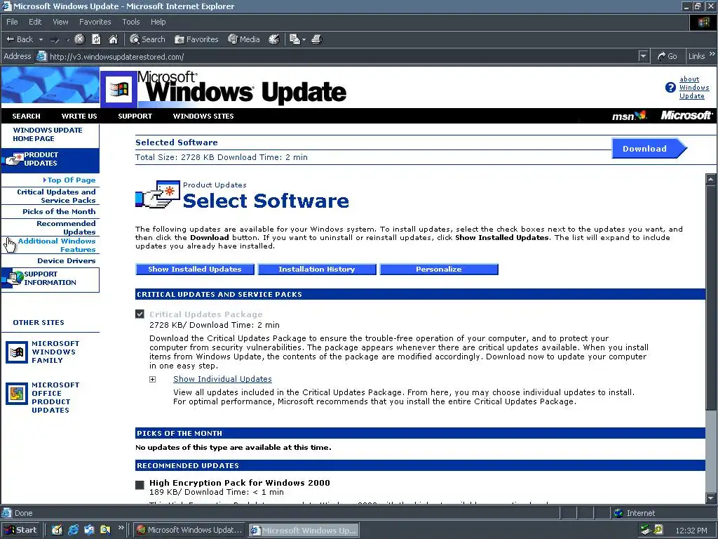Open the History toolbar icon
718x539 pixels.
(x=274, y=39)
